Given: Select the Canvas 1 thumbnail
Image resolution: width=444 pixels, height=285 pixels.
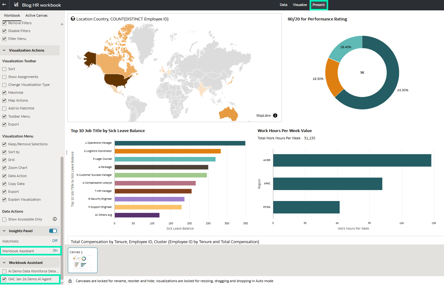Looking at the screenshot, I should pyautogui.click(x=83, y=260).
